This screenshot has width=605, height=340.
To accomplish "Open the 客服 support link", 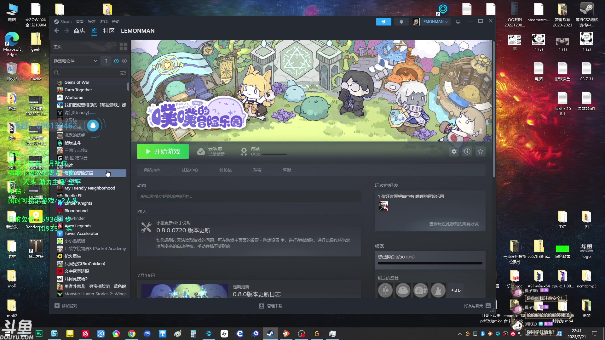I will pyautogui.click(x=287, y=170).
